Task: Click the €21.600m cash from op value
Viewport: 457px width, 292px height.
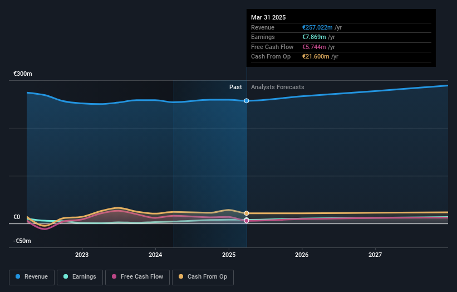Action: click(x=316, y=57)
